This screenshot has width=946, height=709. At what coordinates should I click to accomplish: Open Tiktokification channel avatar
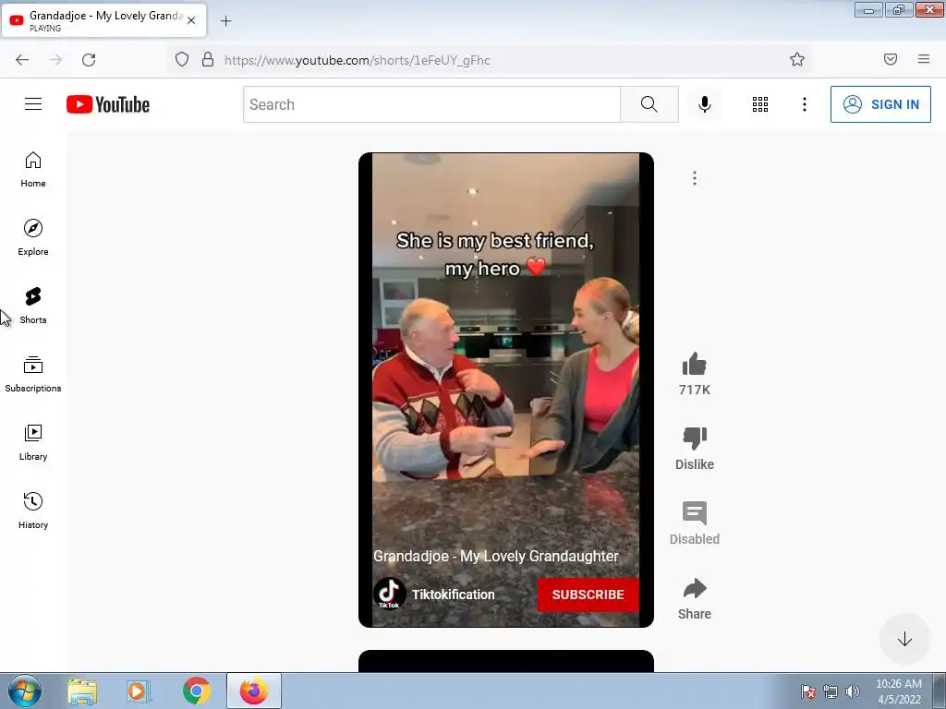389,594
